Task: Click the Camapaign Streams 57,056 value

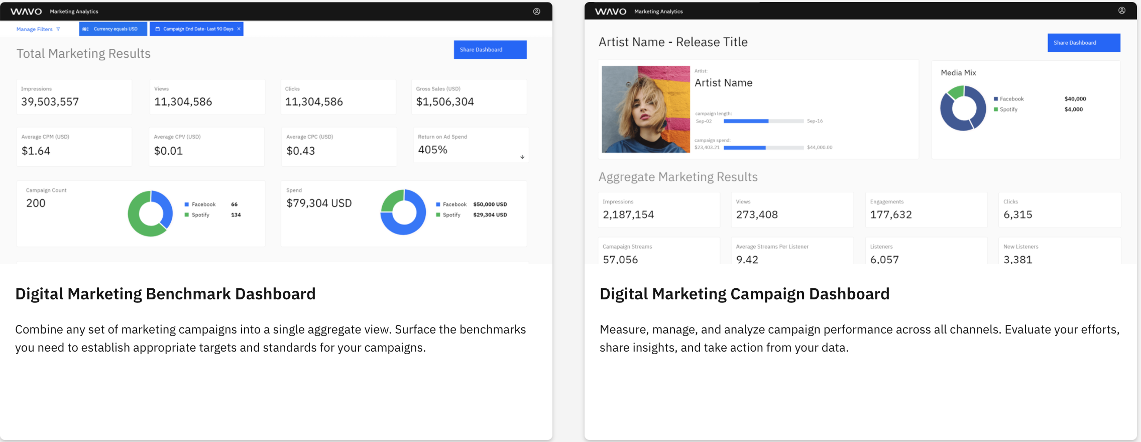Action: [x=620, y=259]
